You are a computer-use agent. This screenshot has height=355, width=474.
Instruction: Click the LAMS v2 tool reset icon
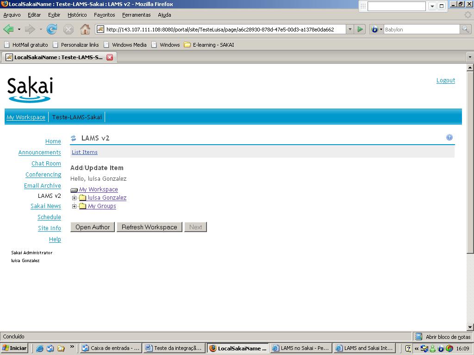coord(74,138)
